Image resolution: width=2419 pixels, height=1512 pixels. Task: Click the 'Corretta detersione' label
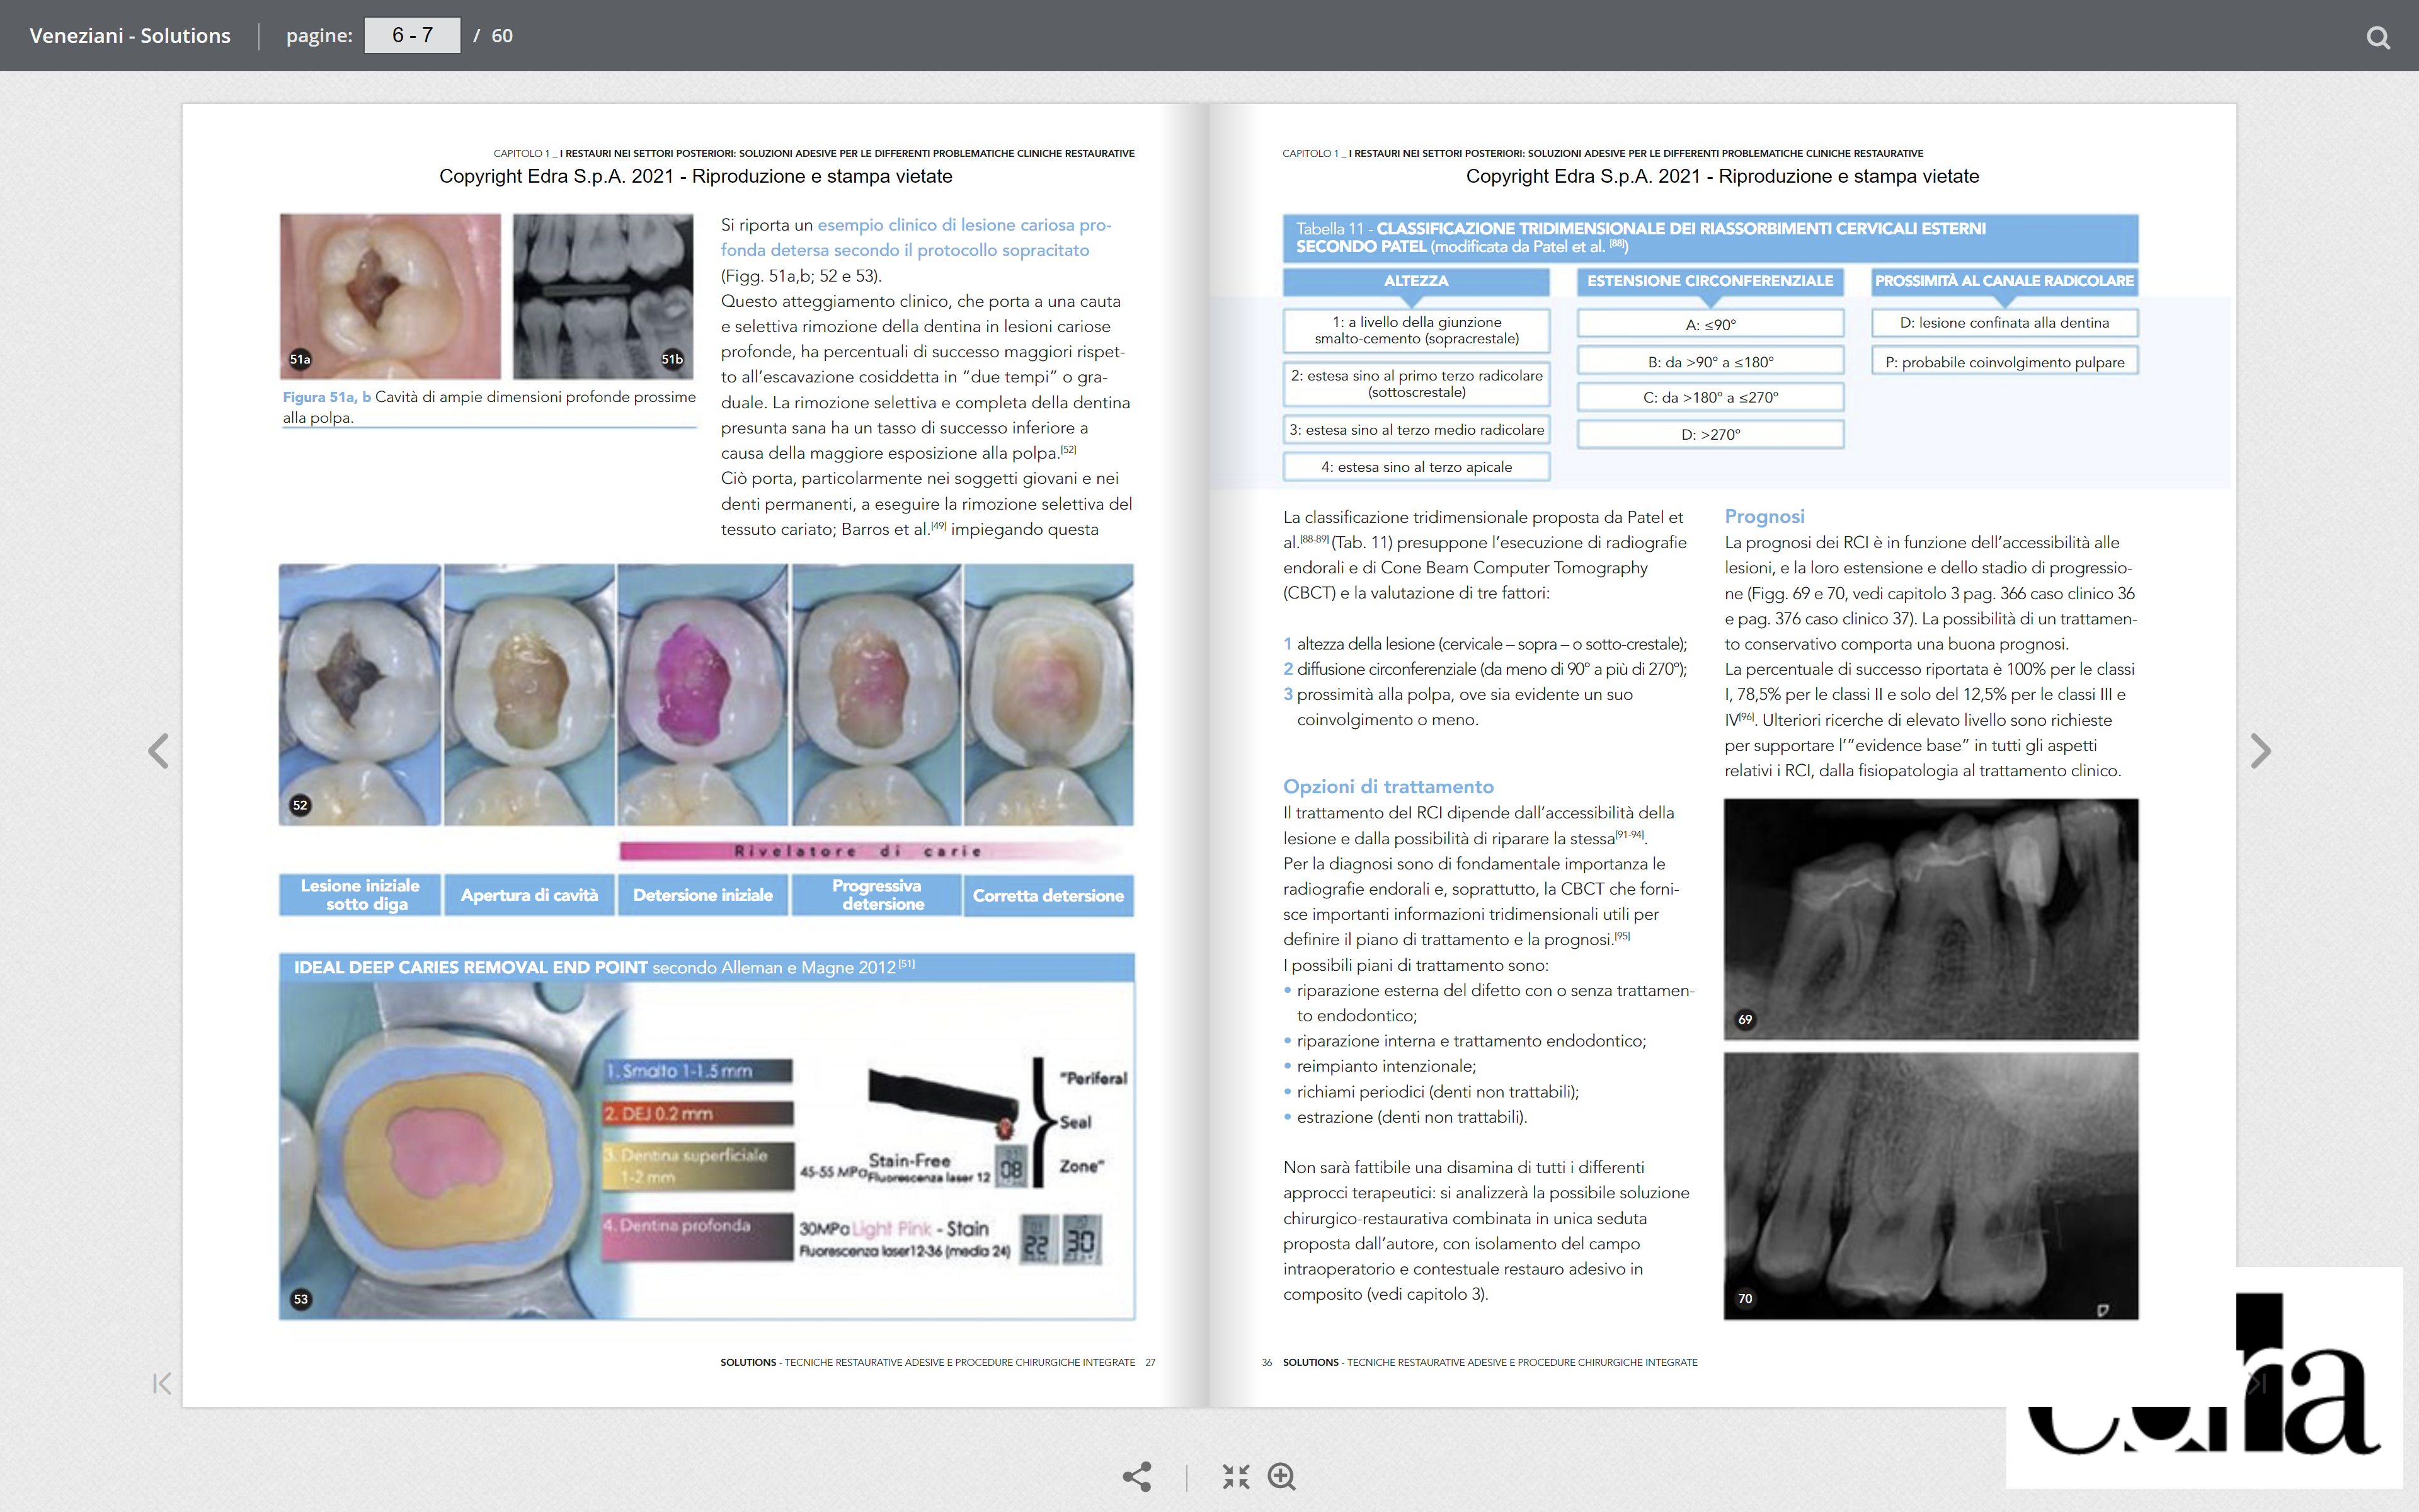tap(1049, 895)
